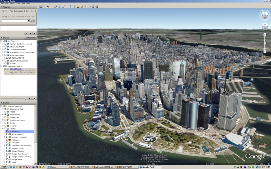Click the zoom slider handle
The height and width of the screenshot is (169, 271).
[265, 43]
